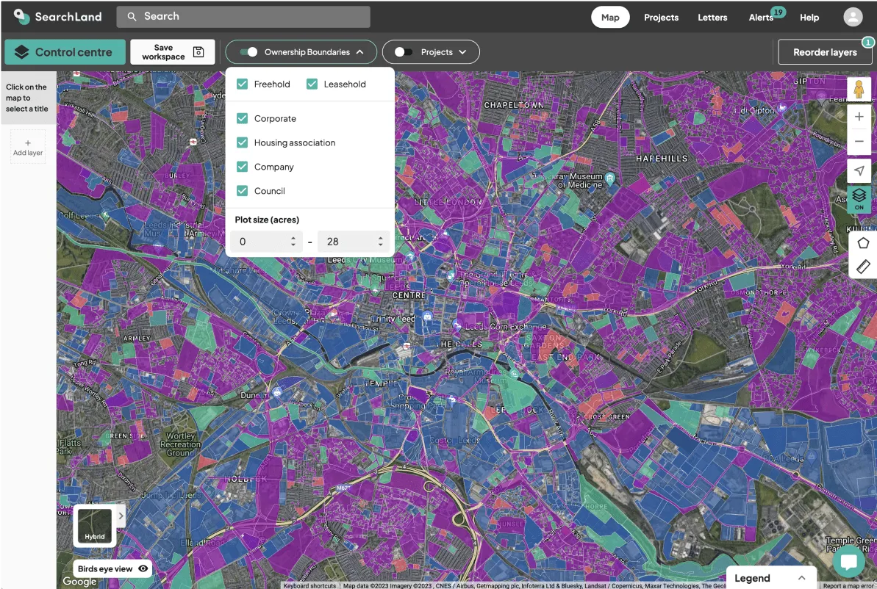877x589 pixels.
Task: Toggle the Ownership Boundaries layer switch
Action: (248, 52)
